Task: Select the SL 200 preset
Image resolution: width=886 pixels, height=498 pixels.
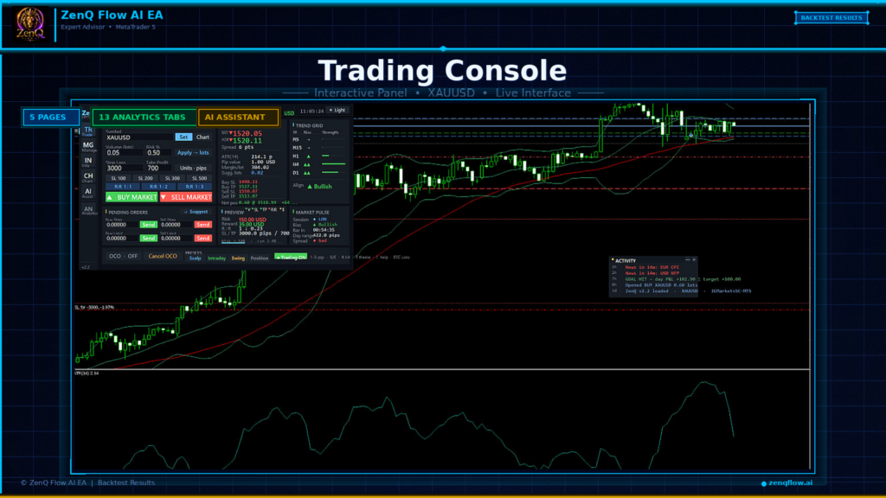Action: (x=145, y=178)
